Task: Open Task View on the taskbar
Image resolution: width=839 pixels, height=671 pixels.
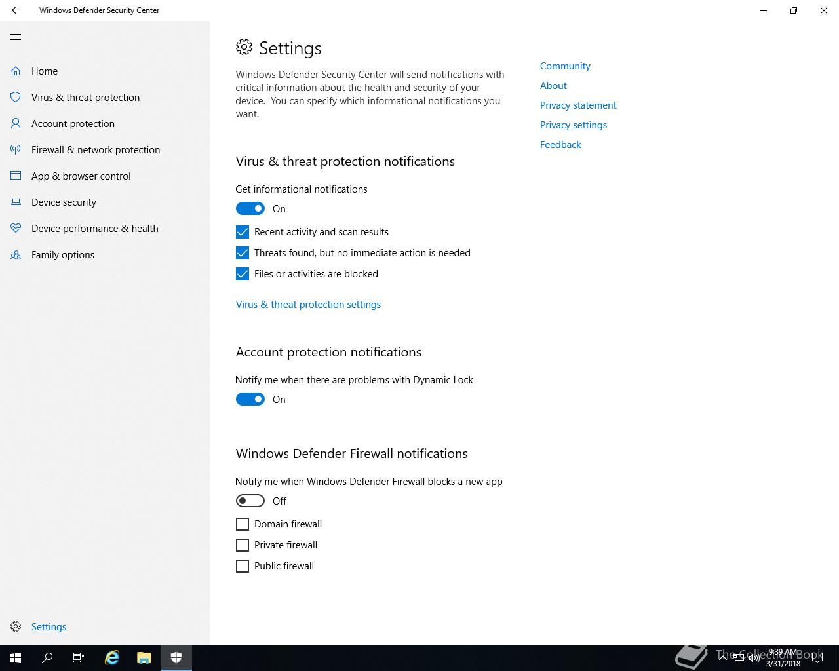Action: (79, 658)
